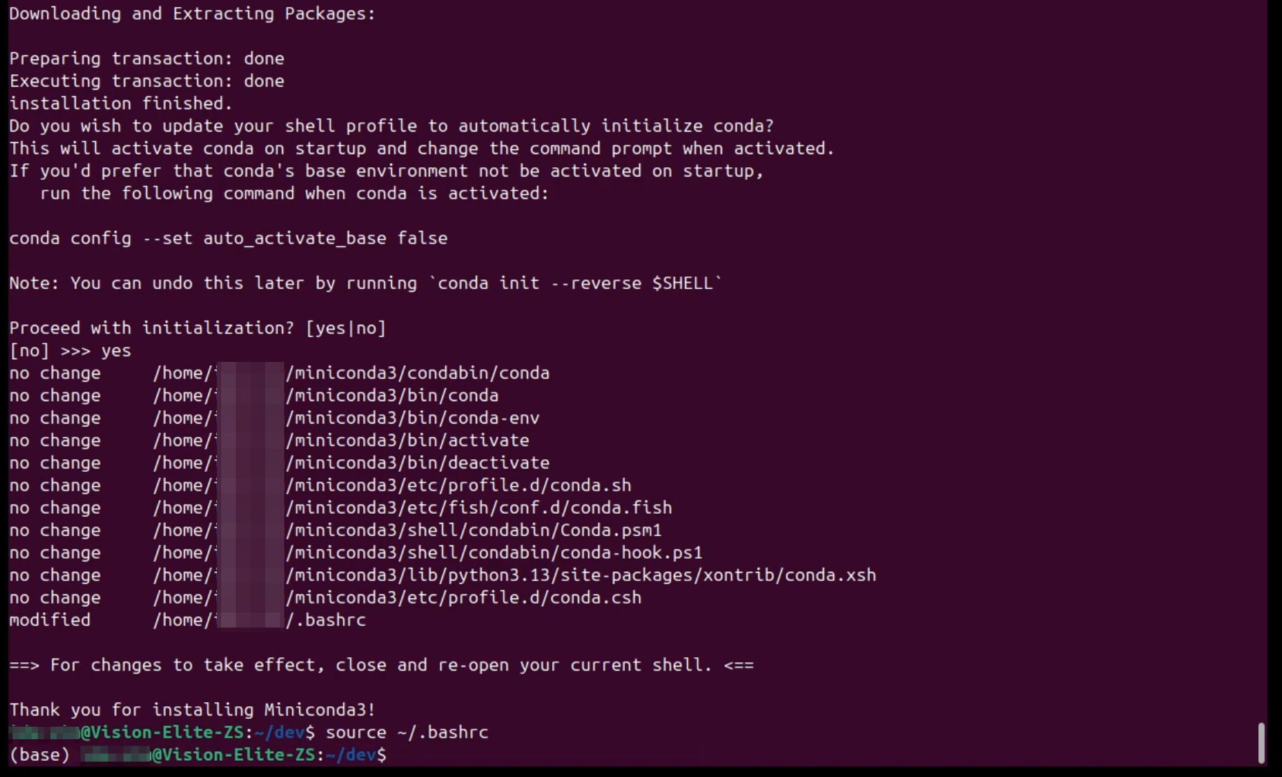Click the 'conda-hook.ps1' file path line

(493, 552)
